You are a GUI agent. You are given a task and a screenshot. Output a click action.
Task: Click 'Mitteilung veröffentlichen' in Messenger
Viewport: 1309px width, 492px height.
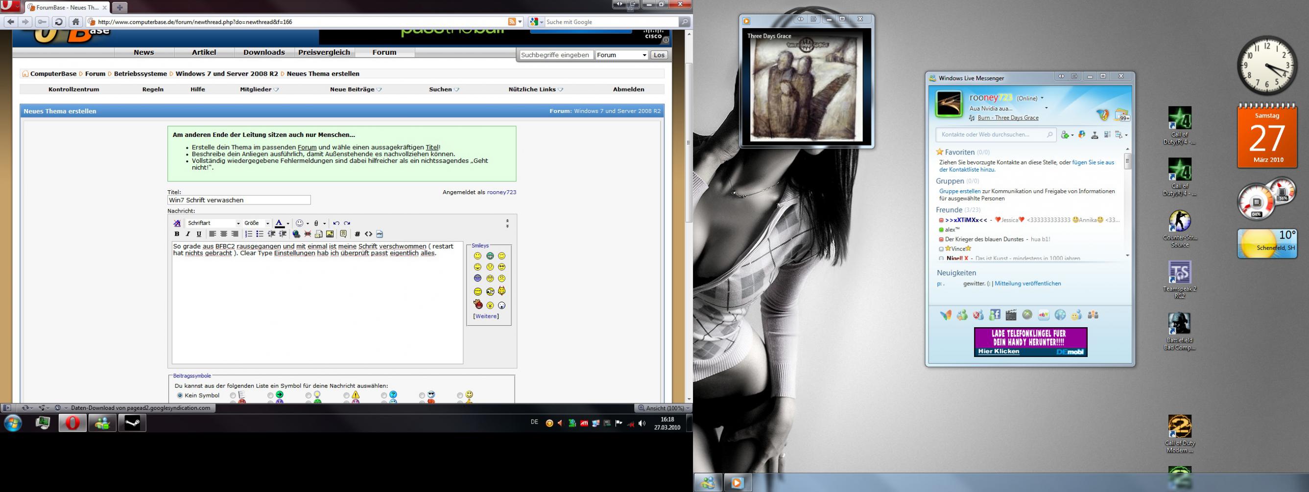[x=1027, y=284]
